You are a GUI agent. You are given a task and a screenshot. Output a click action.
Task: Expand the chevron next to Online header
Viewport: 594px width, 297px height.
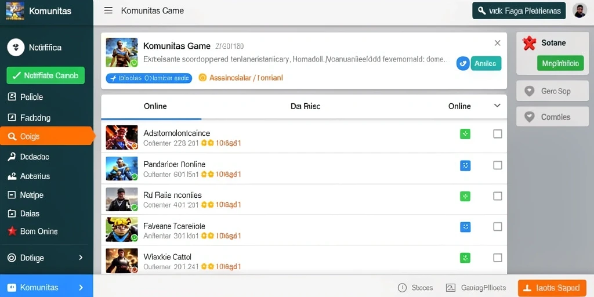pyautogui.click(x=497, y=106)
